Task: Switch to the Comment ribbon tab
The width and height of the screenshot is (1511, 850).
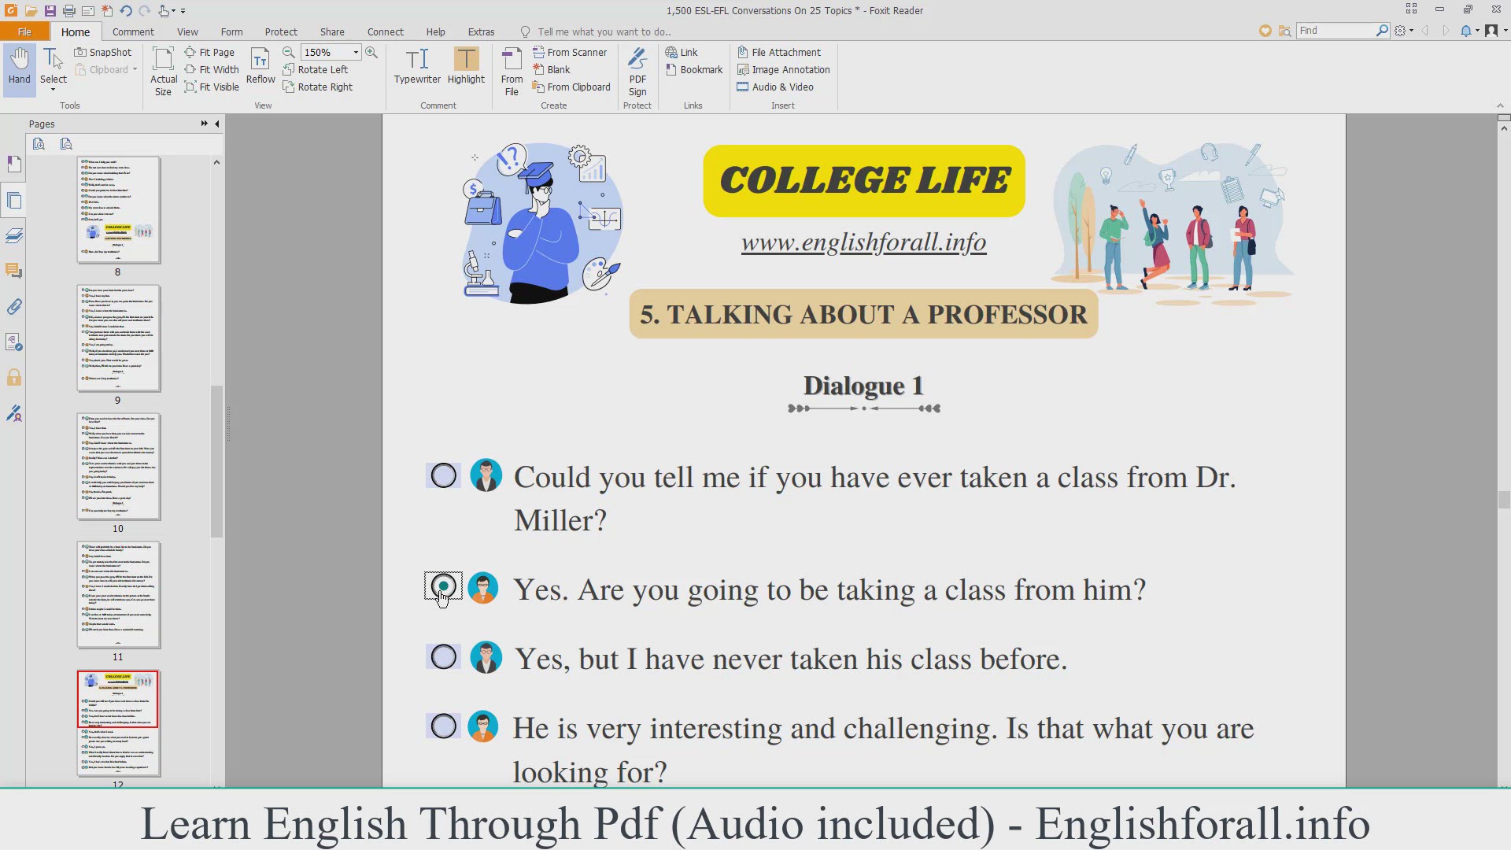Action: coord(133,31)
